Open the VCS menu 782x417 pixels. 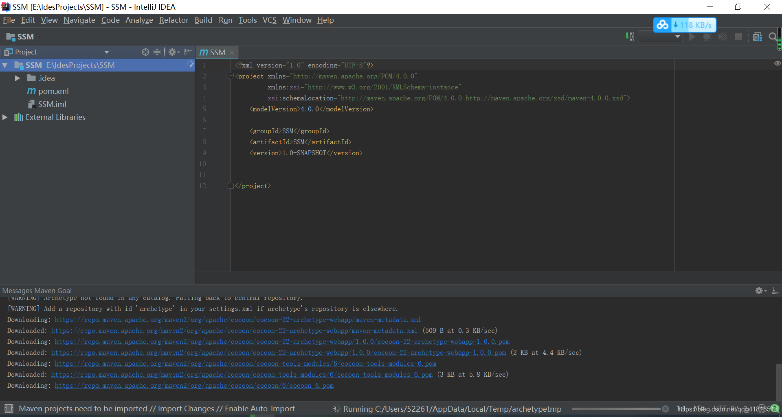pos(269,20)
